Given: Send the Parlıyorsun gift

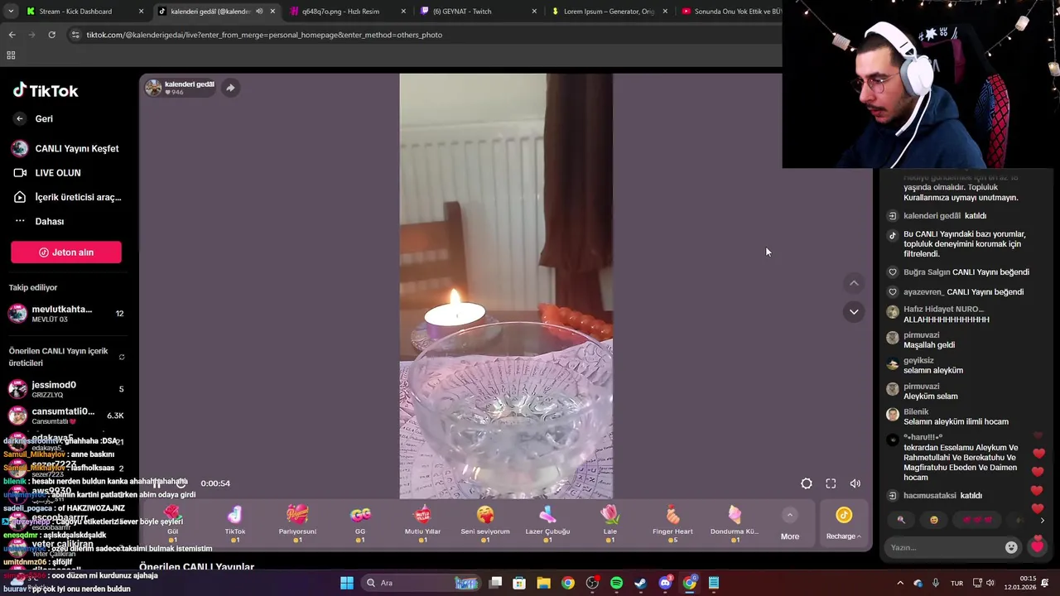Looking at the screenshot, I should click(x=297, y=523).
